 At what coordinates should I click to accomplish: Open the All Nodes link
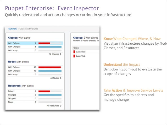(x=55, y=78)
